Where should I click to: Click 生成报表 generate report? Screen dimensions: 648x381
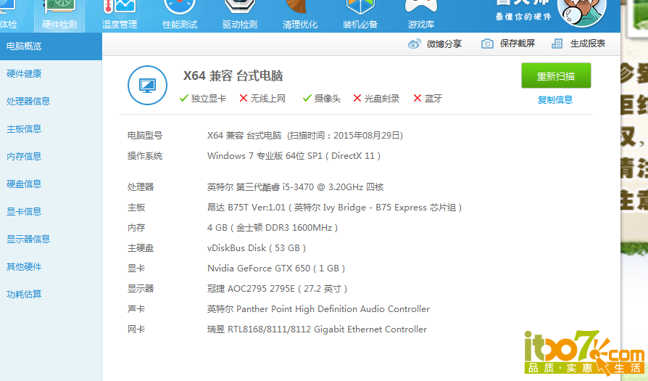click(588, 44)
